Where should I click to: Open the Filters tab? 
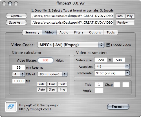point(79,32)
